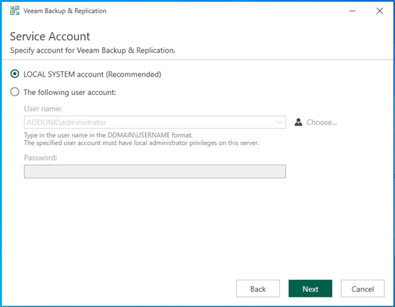Click the 'Veeam Backup & Replication' window title
395x307 pixels.
tap(65, 11)
